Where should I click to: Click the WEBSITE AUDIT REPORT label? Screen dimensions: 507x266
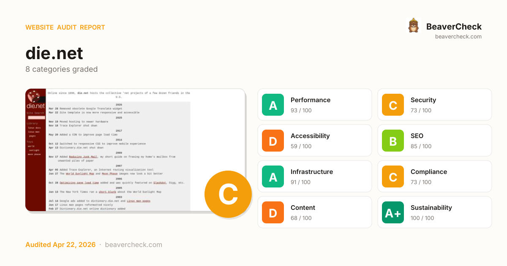(65, 27)
